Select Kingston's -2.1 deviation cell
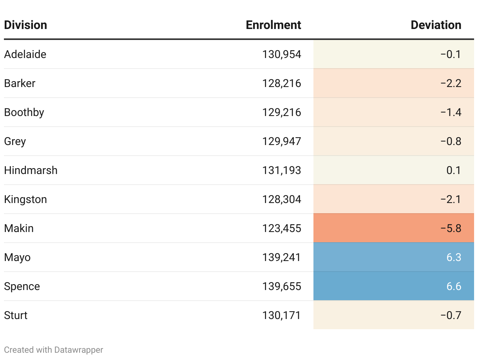The image size is (478, 359). [393, 199]
